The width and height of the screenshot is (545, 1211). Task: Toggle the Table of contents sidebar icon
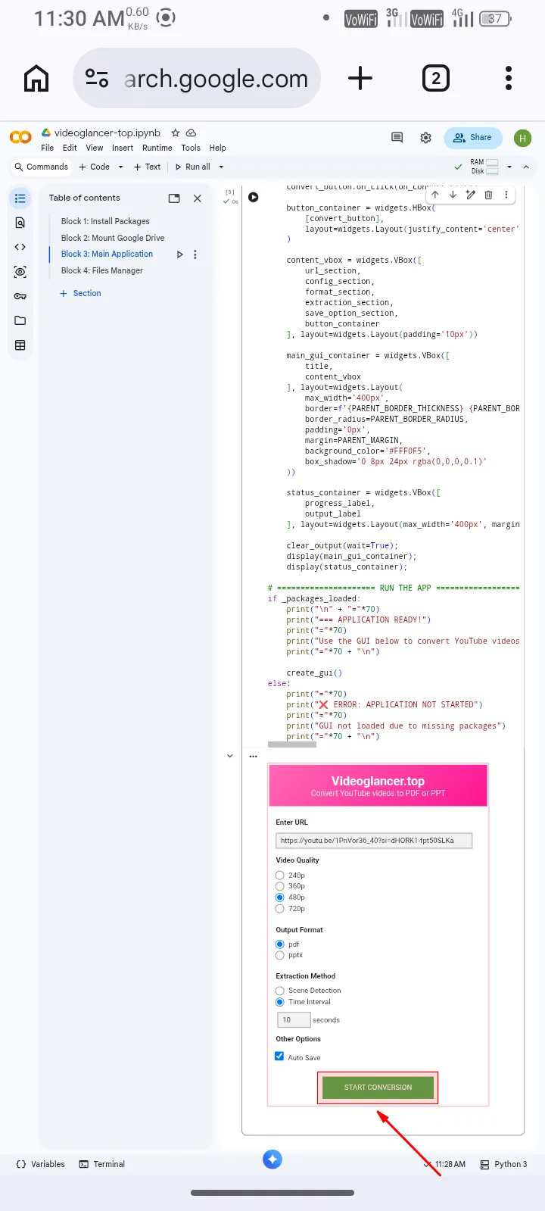tap(20, 198)
